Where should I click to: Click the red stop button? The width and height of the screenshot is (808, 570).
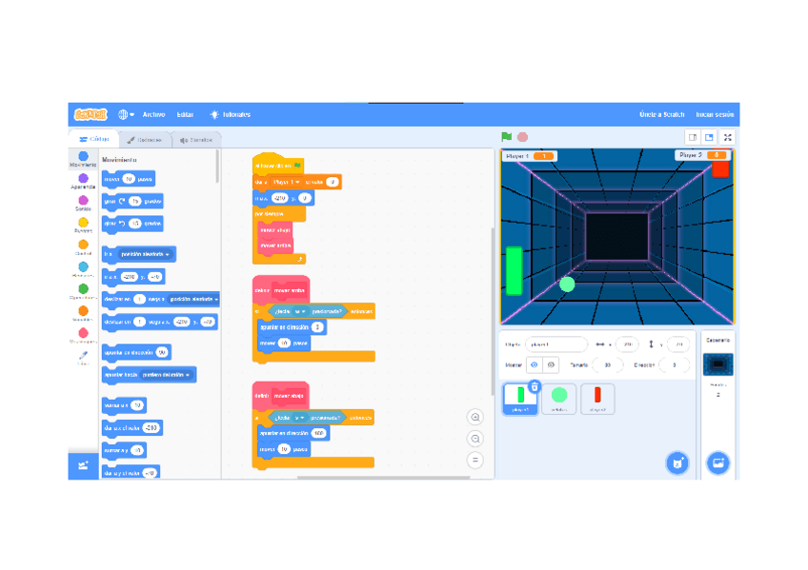point(522,137)
